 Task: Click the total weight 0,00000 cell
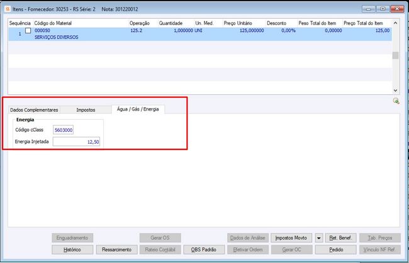(333, 30)
